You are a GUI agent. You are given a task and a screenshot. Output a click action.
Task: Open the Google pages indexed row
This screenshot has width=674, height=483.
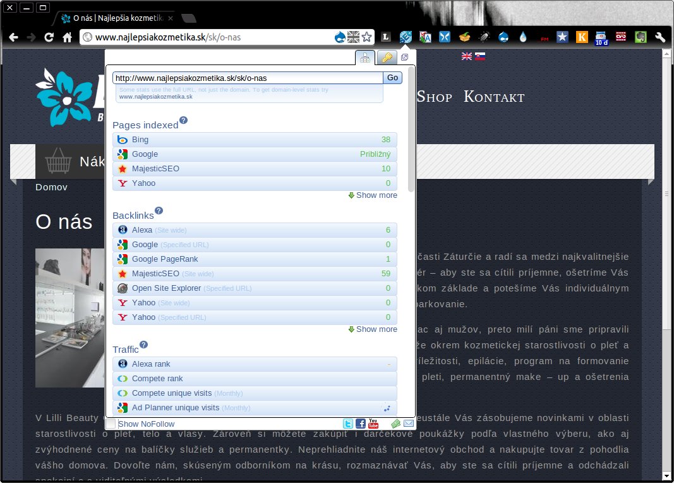[255, 154]
